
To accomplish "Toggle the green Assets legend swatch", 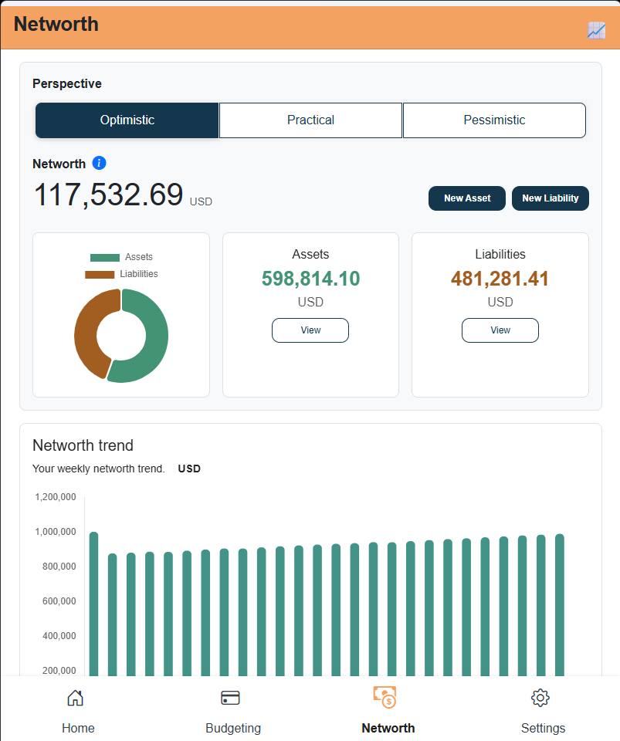I will point(105,258).
